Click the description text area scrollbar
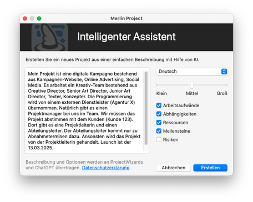The height and width of the screenshot is (202, 253). 146,108
